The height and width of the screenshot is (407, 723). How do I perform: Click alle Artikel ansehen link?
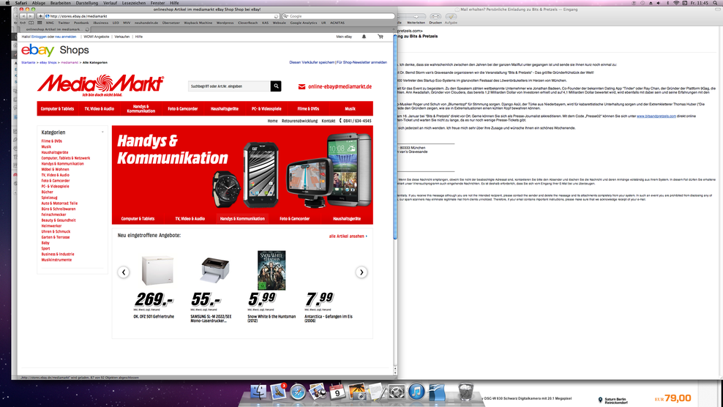coord(348,236)
